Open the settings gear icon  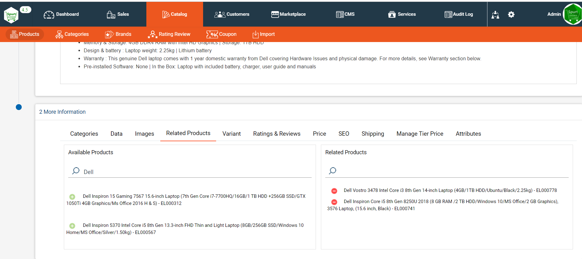coord(511,15)
